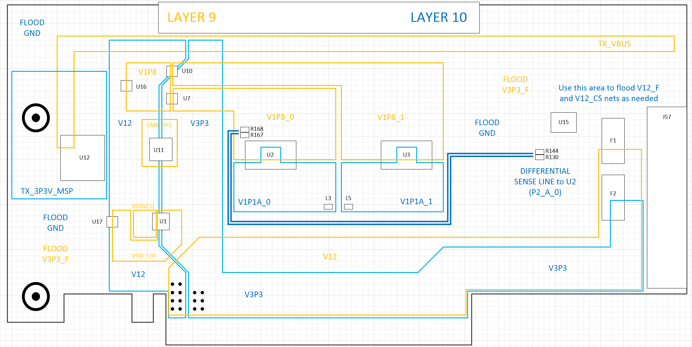Click the LMK_3P3 net label
The image size is (692, 347).
tap(159, 125)
